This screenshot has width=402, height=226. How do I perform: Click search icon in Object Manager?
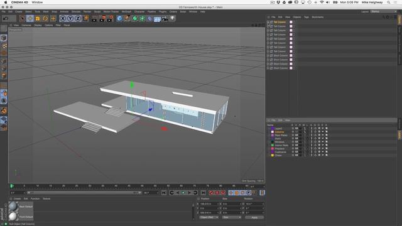click(384, 17)
